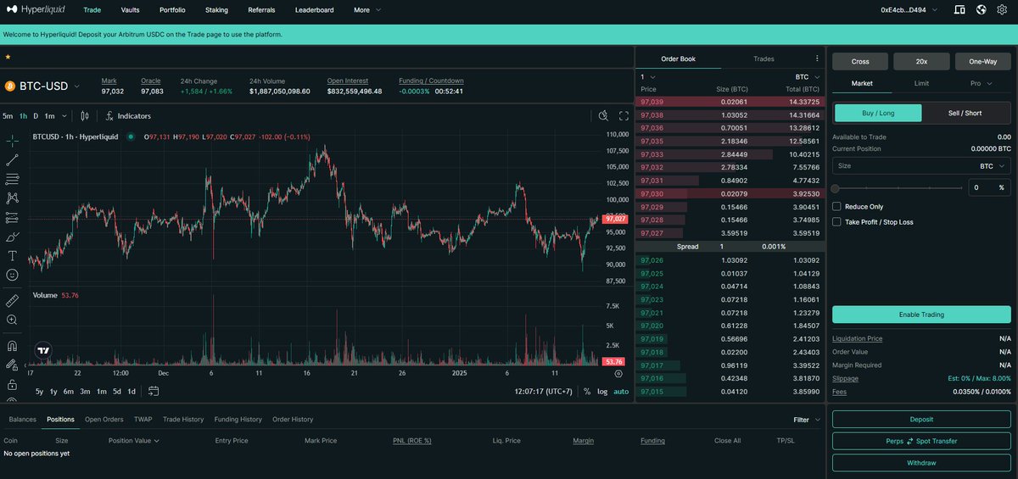Go to the Vaults page
The image size is (1018, 479).
[130, 10]
